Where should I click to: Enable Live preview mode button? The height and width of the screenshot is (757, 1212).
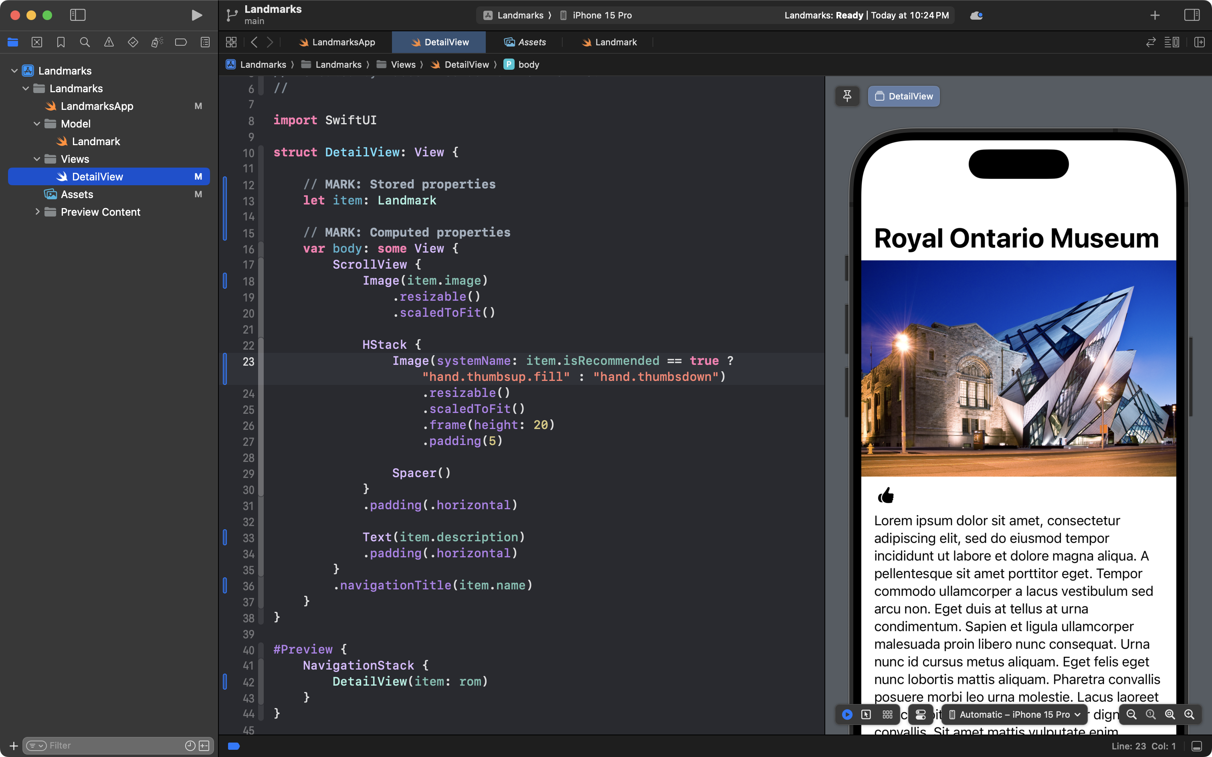[x=847, y=714]
